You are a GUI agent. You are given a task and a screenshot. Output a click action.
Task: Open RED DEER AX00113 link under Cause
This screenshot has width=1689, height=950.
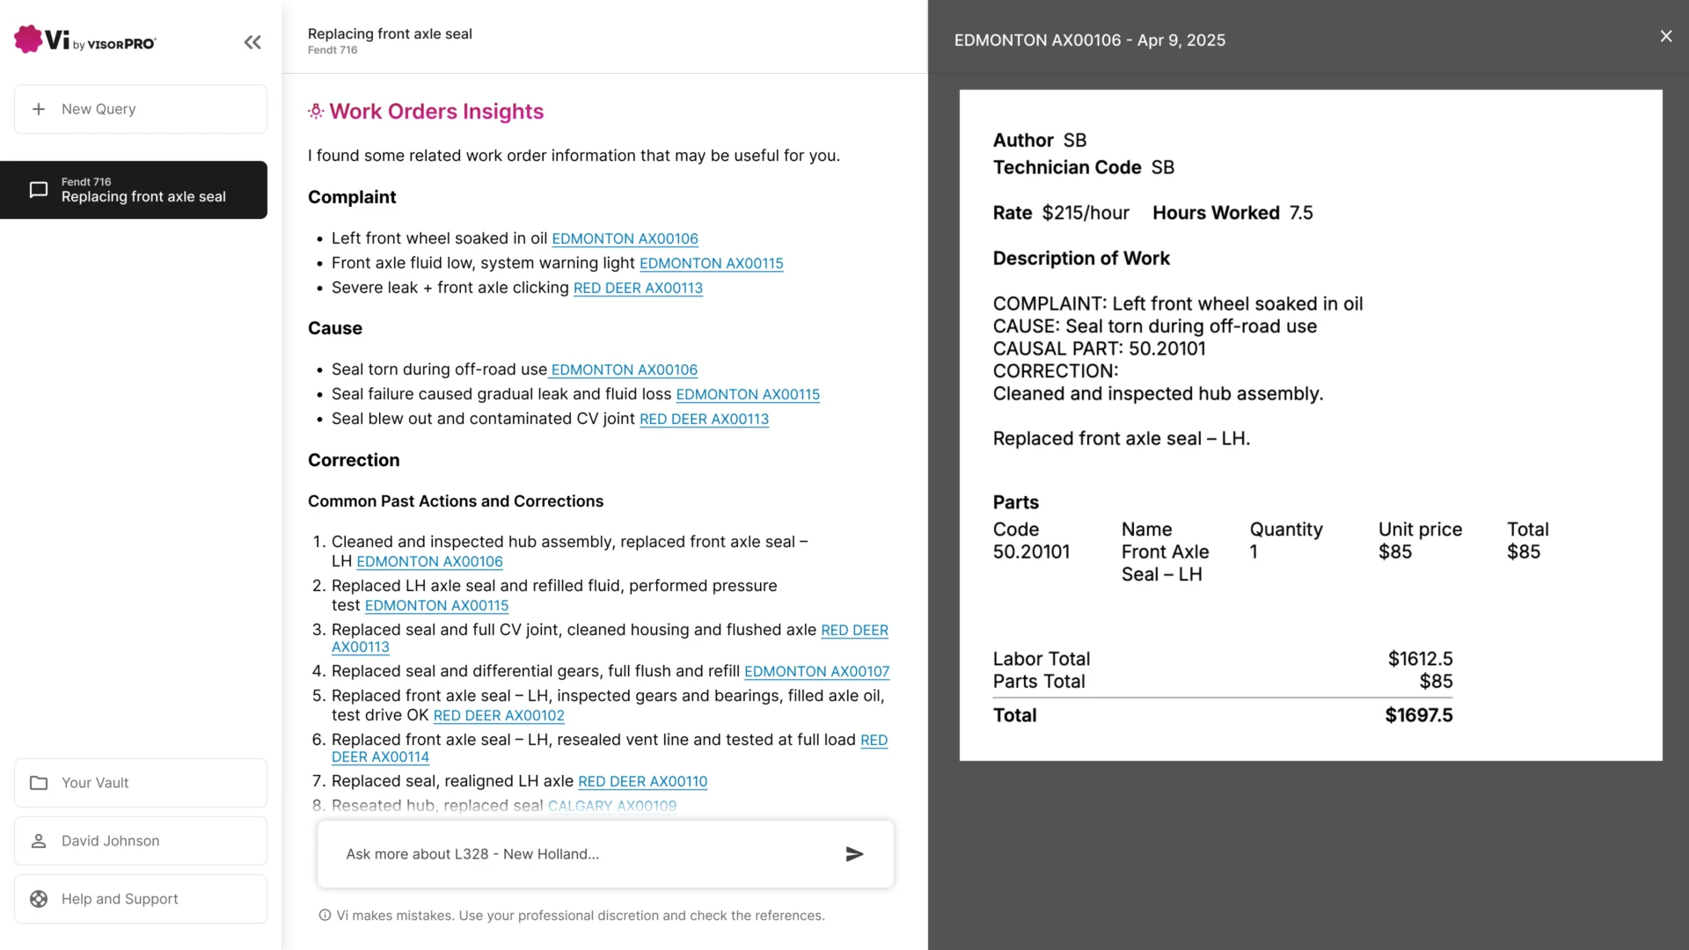[704, 420]
